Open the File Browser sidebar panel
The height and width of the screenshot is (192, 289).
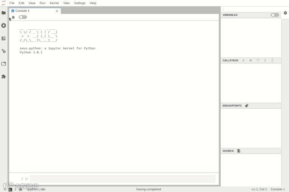4,13
